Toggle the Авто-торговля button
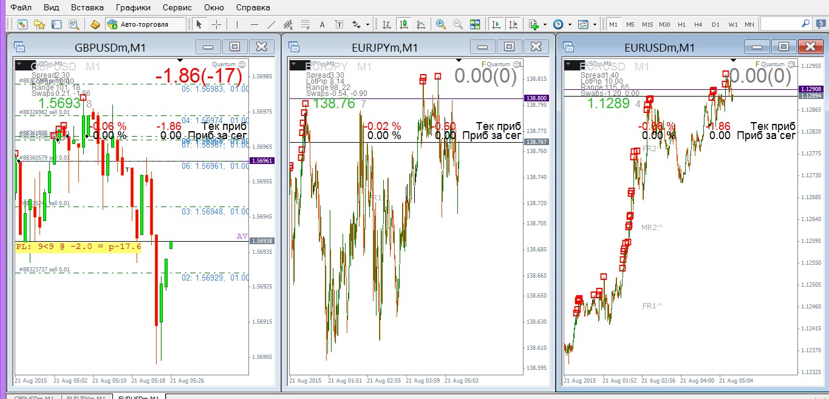829x399 pixels. pos(146,24)
